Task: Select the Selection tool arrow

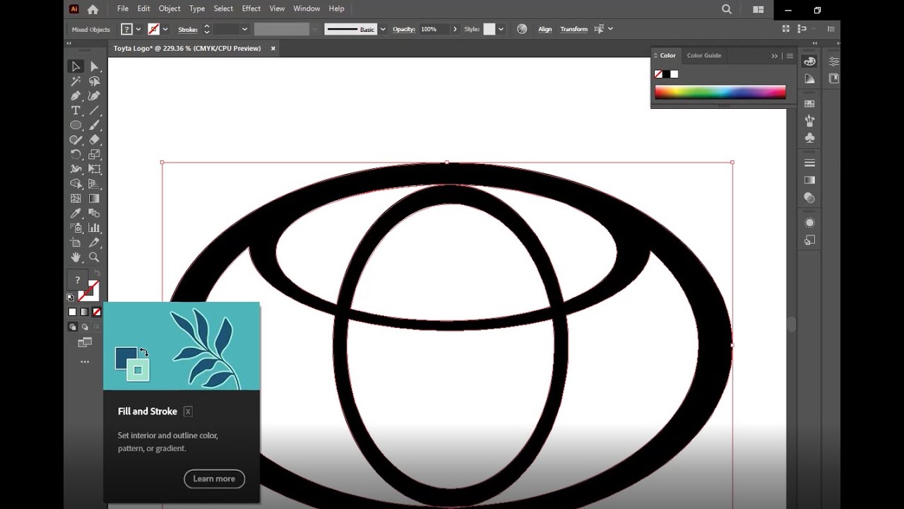Action: [x=76, y=66]
